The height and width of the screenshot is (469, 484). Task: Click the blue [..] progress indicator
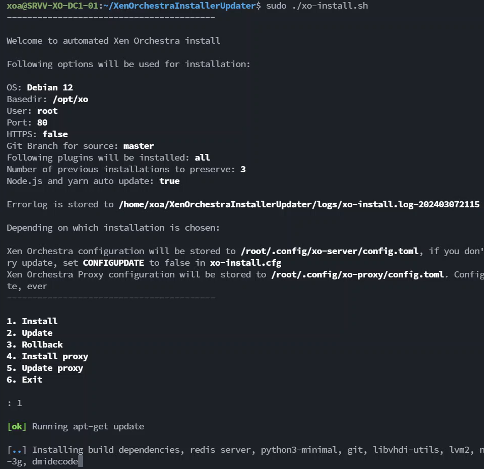click(16, 450)
